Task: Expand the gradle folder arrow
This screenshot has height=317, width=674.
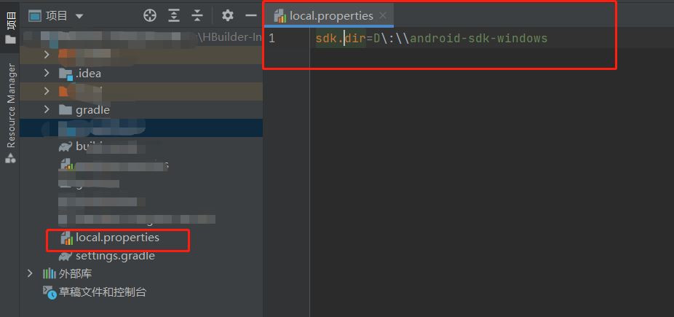Action: 47,109
